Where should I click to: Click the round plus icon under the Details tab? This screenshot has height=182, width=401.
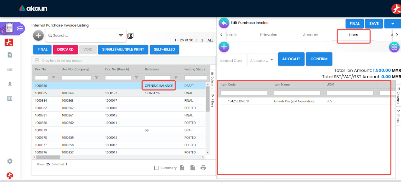(x=224, y=47)
